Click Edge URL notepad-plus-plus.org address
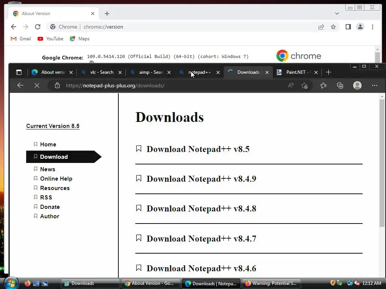The width and height of the screenshot is (386, 289). click(115, 85)
